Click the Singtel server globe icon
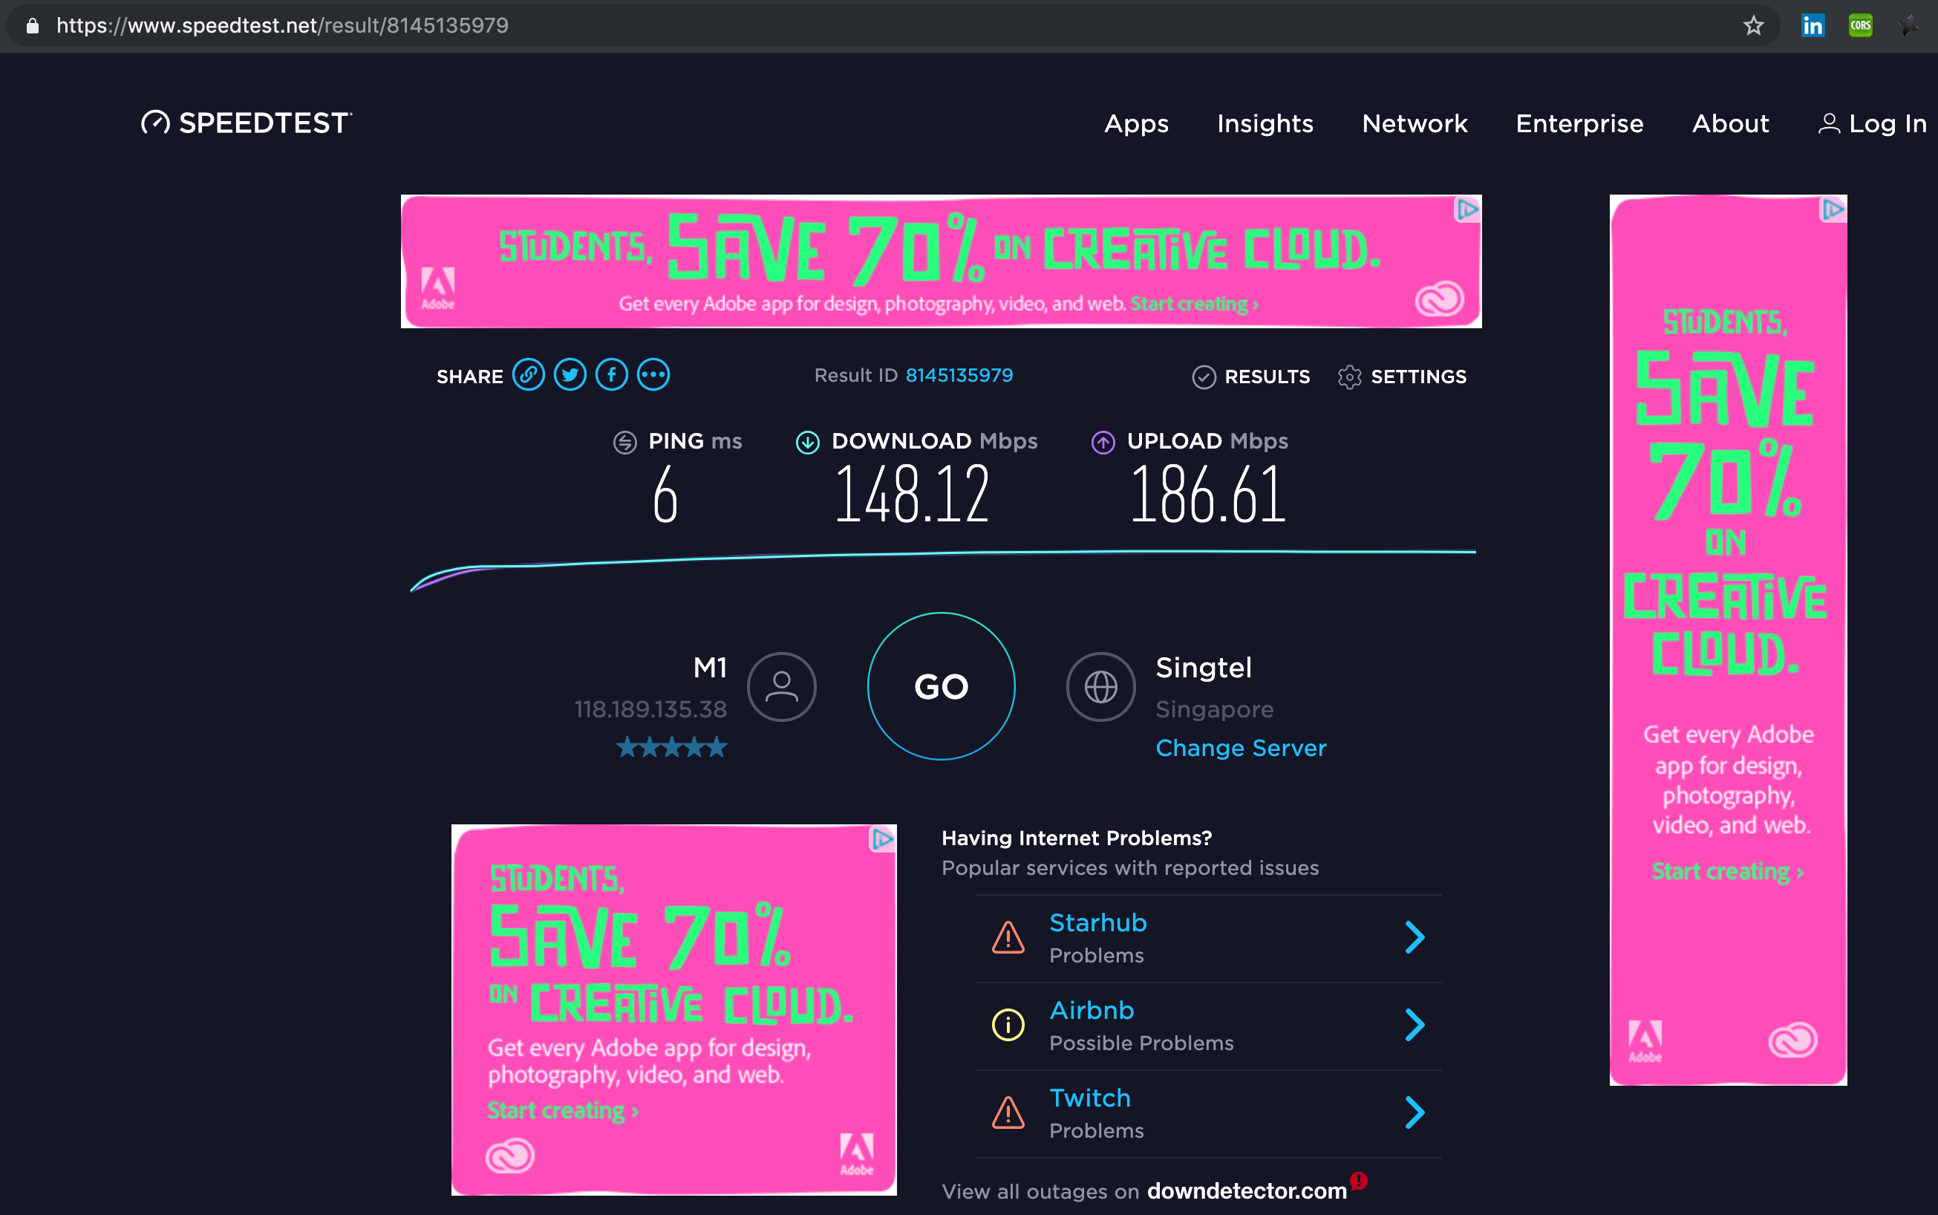The image size is (1938, 1215). click(x=1100, y=687)
